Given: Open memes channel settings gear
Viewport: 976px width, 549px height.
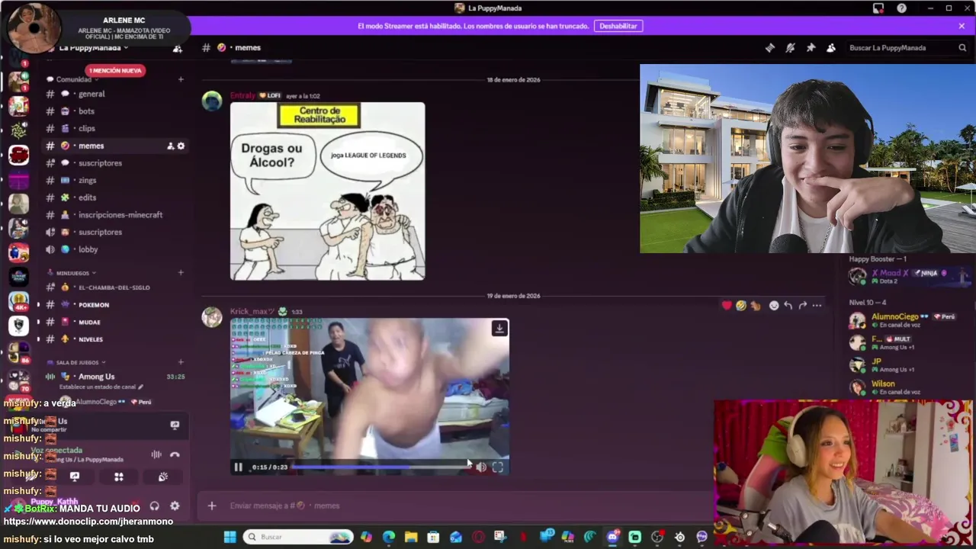Looking at the screenshot, I should coord(181,146).
